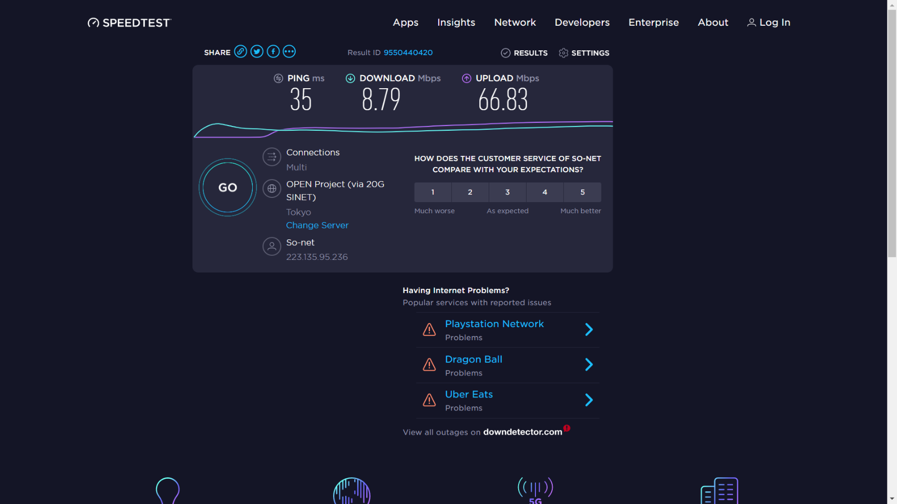Click the Connections mode icon
Viewport: 897px width, 504px height.
point(272,156)
